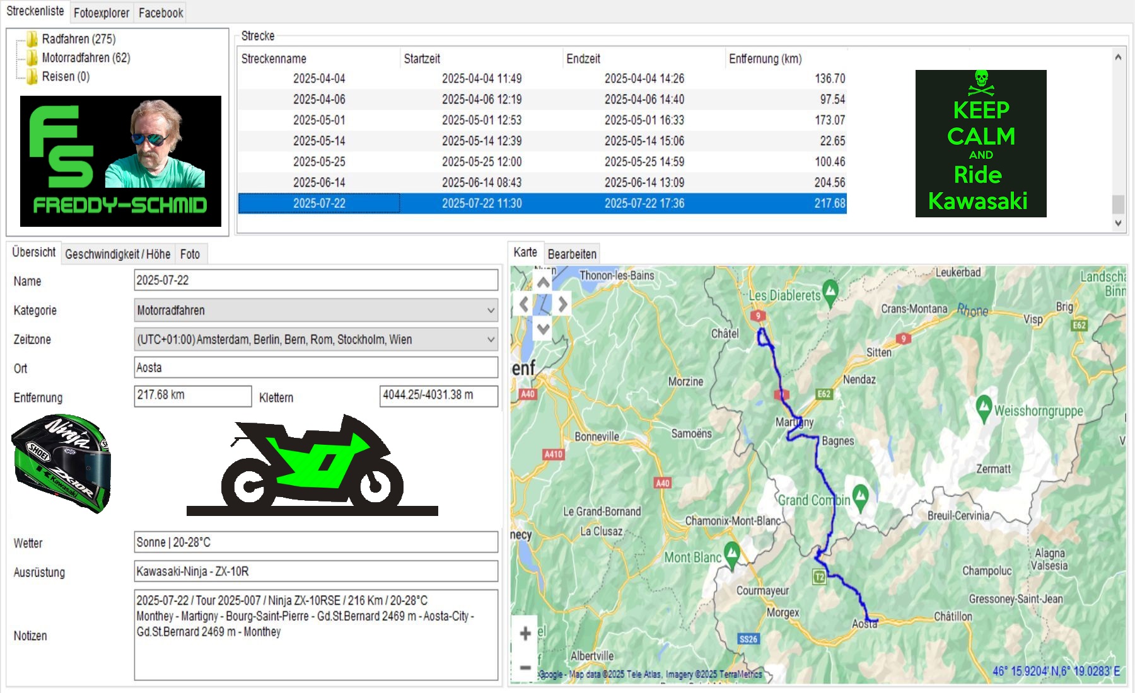Zoom out on the map

click(x=525, y=667)
